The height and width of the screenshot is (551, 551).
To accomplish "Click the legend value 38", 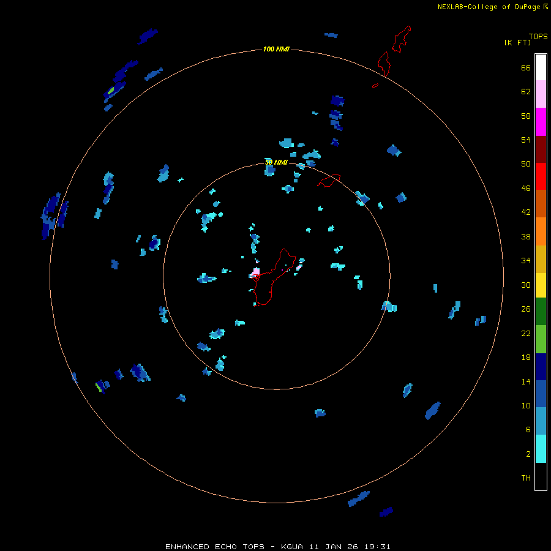I will (526, 236).
